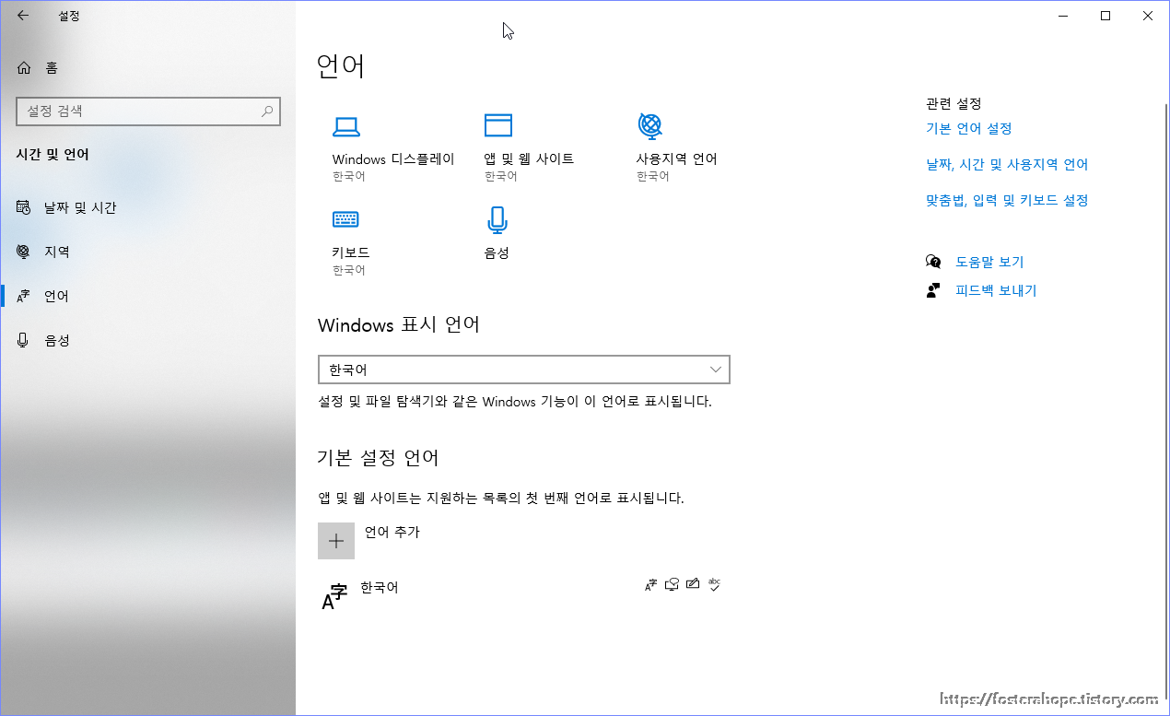Screen dimensions: 1170x716
Task: Click the 사용지역 언어 globe icon
Action: (x=650, y=124)
